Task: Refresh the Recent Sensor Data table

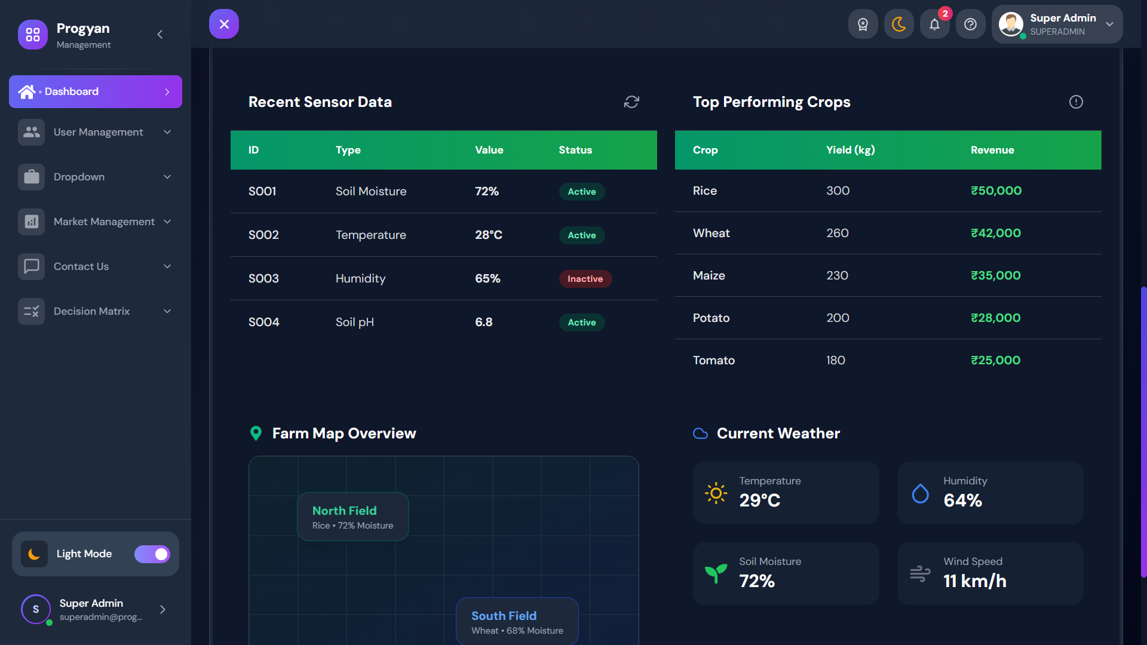Action: pyautogui.click(x=631, y=102)
